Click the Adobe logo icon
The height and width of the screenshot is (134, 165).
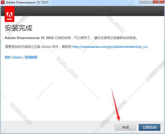[x=10, y=14]
